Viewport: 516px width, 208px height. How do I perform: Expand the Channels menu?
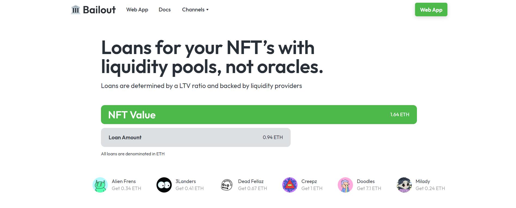click(193, 10)
